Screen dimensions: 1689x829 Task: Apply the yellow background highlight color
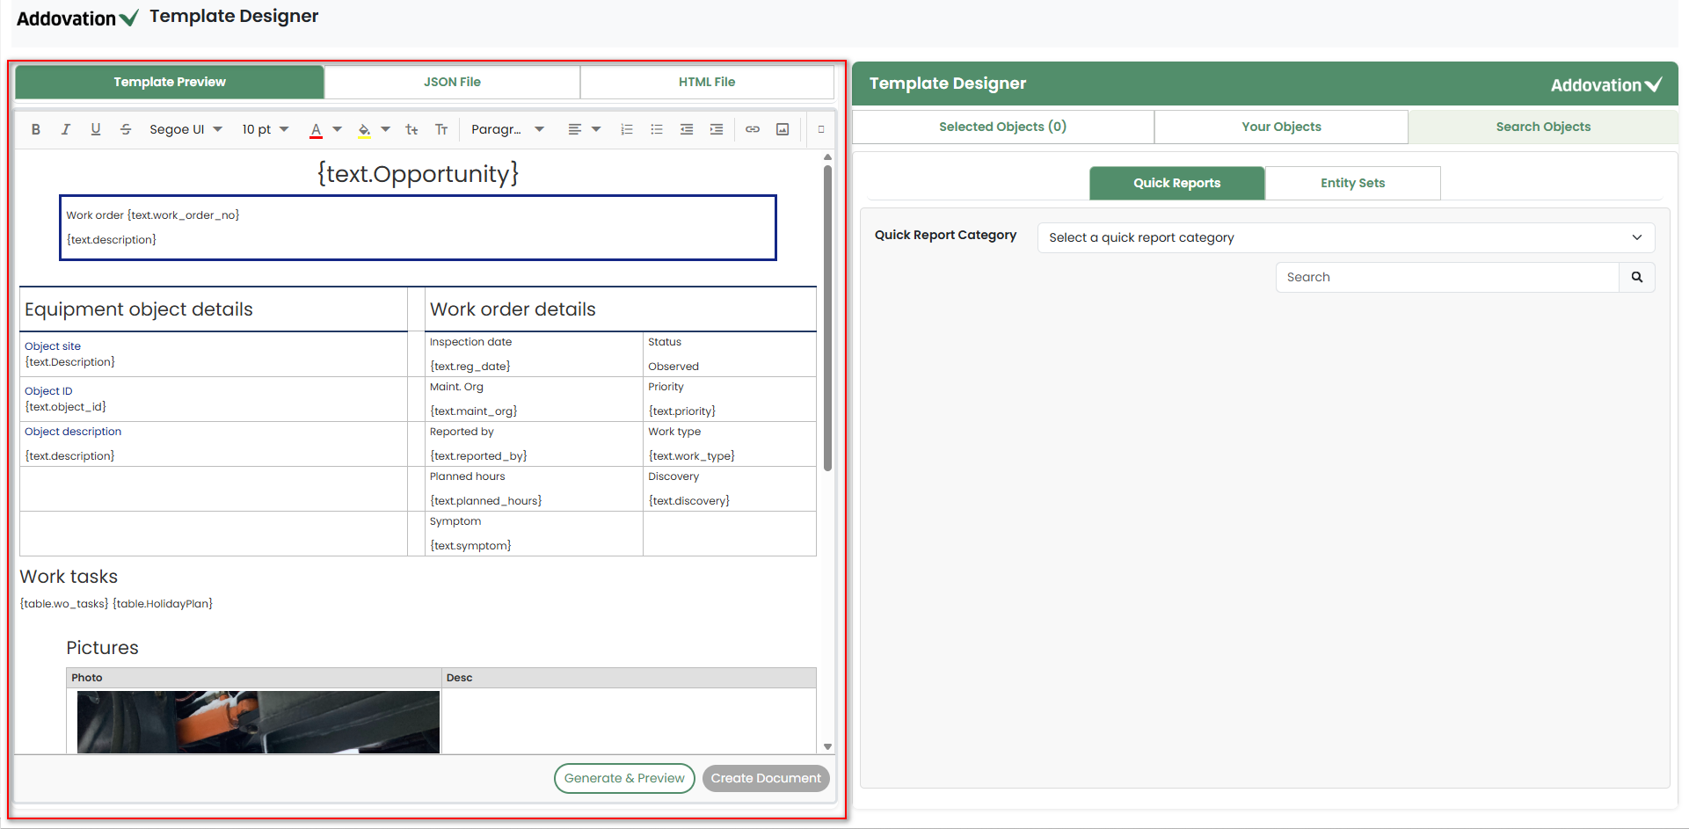[364, 129]
